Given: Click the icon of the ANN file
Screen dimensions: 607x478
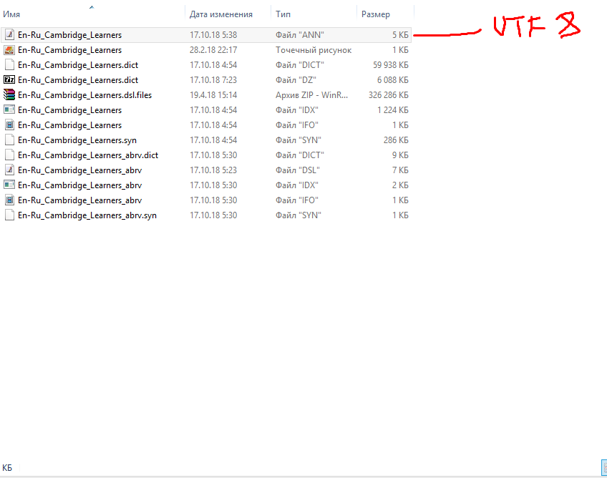Looking at the screenshot, I should pos(9,35).
